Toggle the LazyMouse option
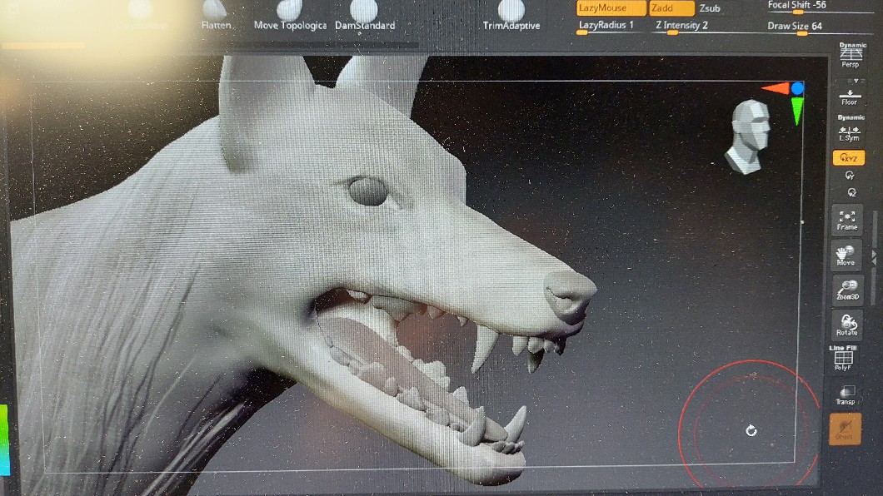 (611, 8)
